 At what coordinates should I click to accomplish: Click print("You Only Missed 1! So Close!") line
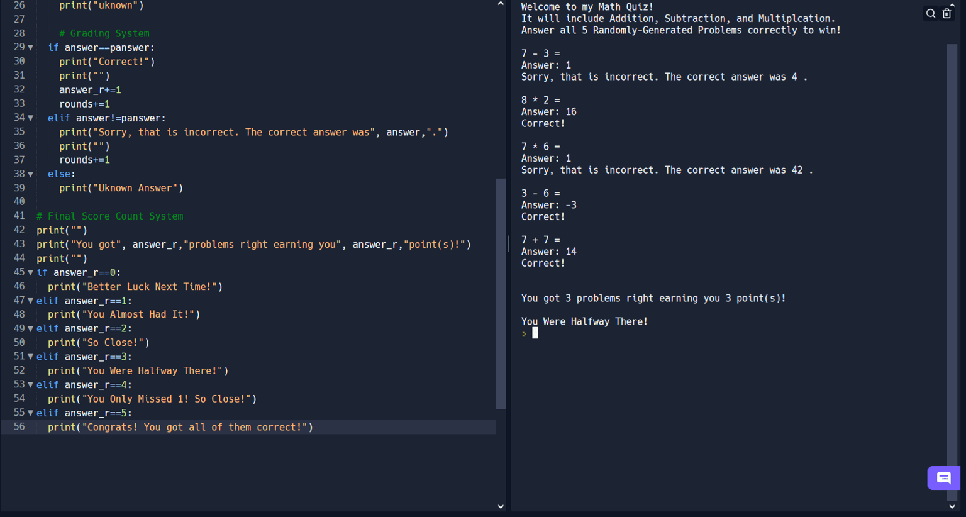[152, 399]
